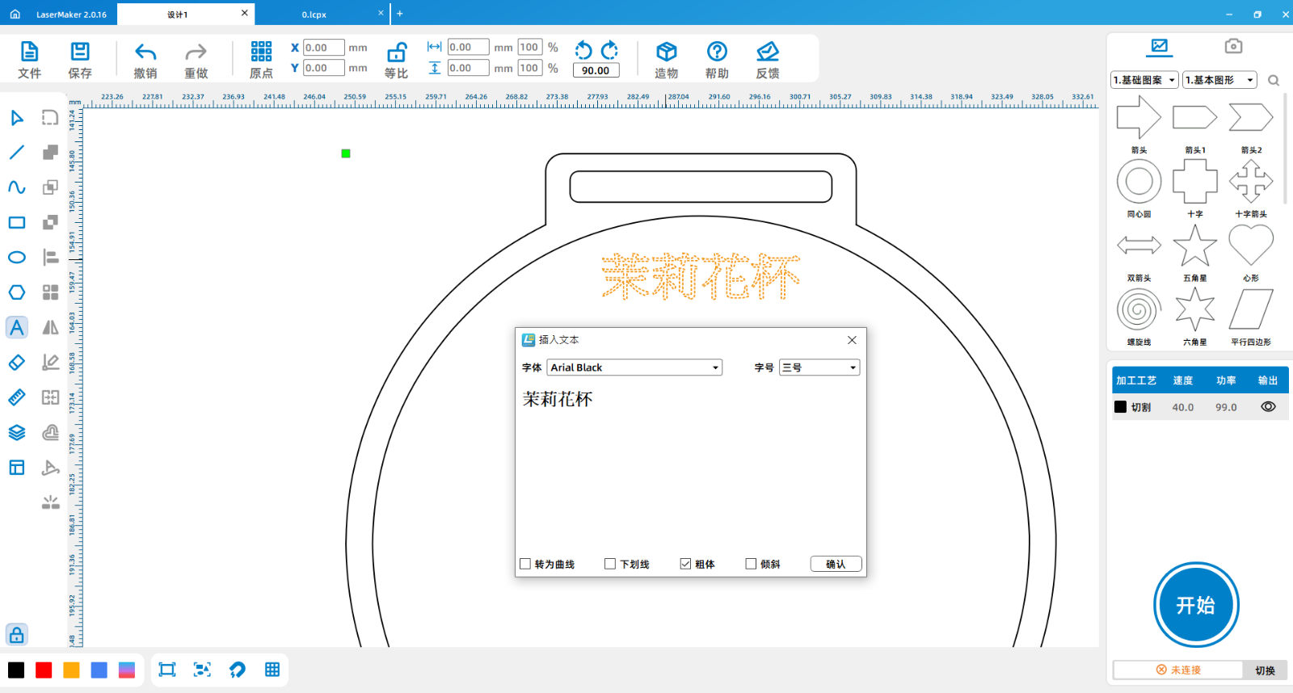Select the text tool in left toolbar
The width and height of the screenshot is (1293, 693).
tap(17, 327)
